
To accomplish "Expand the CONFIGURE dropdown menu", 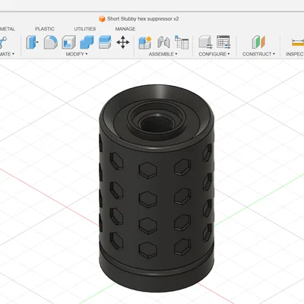I will tap(214, 54).
